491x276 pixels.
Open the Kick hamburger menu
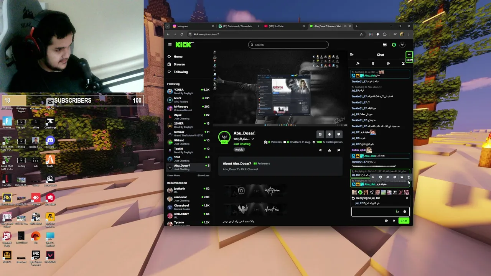point(170,45)
